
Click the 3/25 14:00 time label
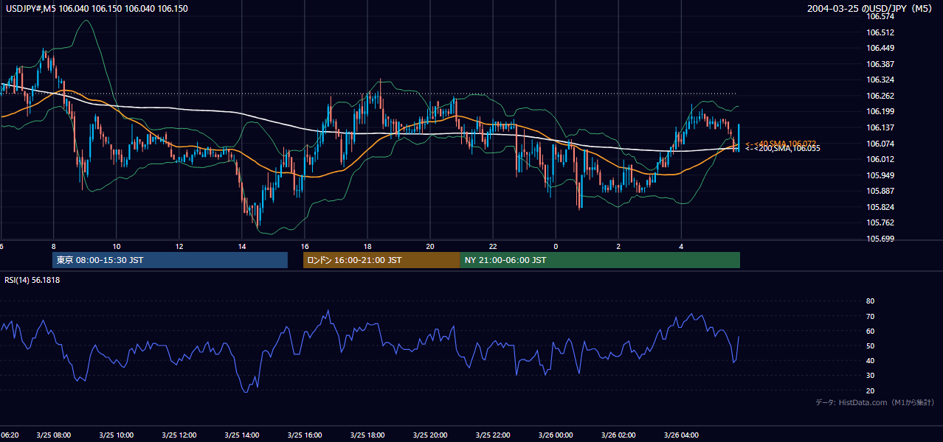click(241, 435)
